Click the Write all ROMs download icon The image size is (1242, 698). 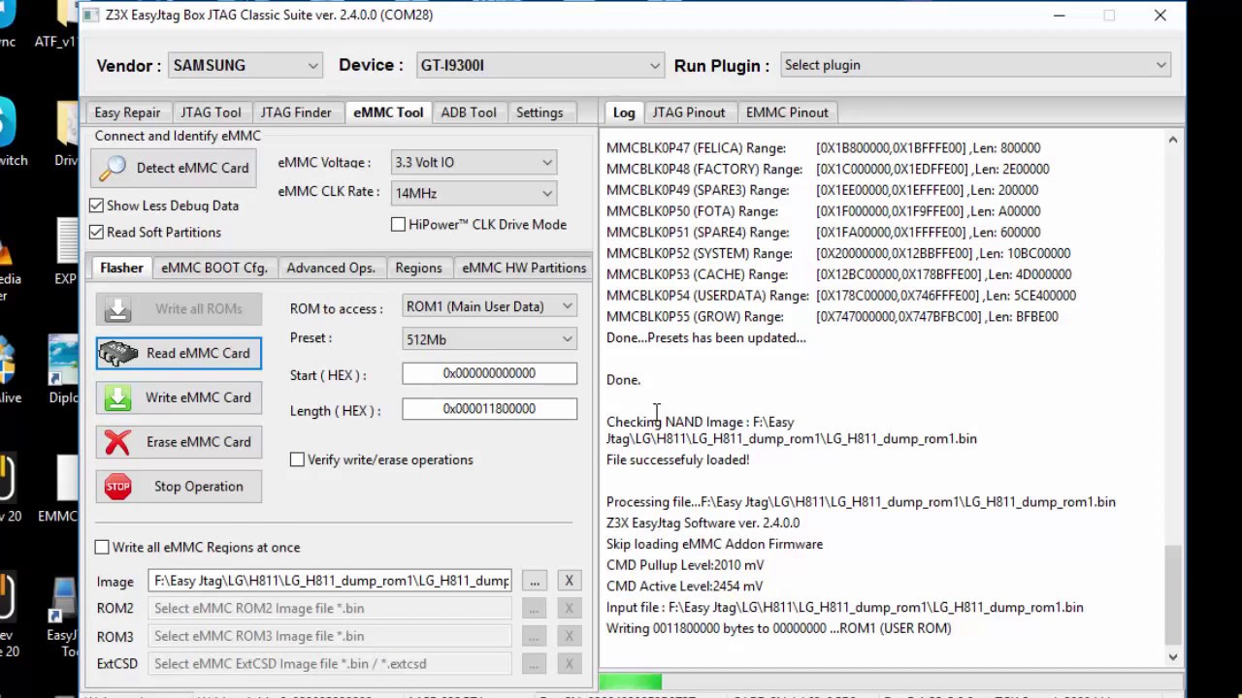tap(117, 309)
